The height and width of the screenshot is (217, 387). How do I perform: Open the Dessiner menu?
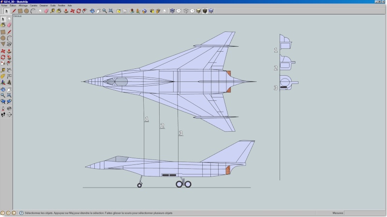click(44, 5)
